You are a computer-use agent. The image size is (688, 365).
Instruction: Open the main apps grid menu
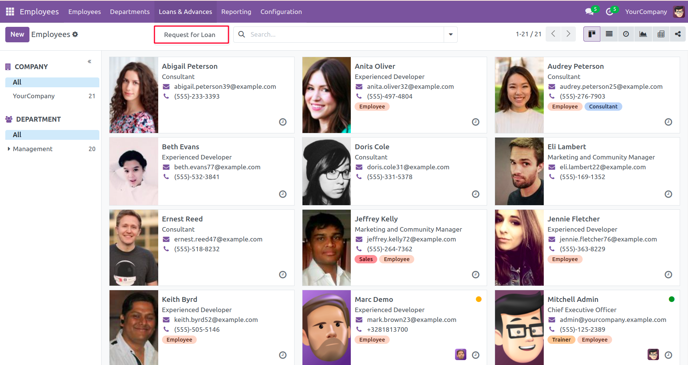(10, 12)
